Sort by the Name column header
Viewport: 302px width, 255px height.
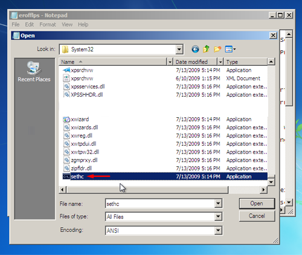[113, 62]
